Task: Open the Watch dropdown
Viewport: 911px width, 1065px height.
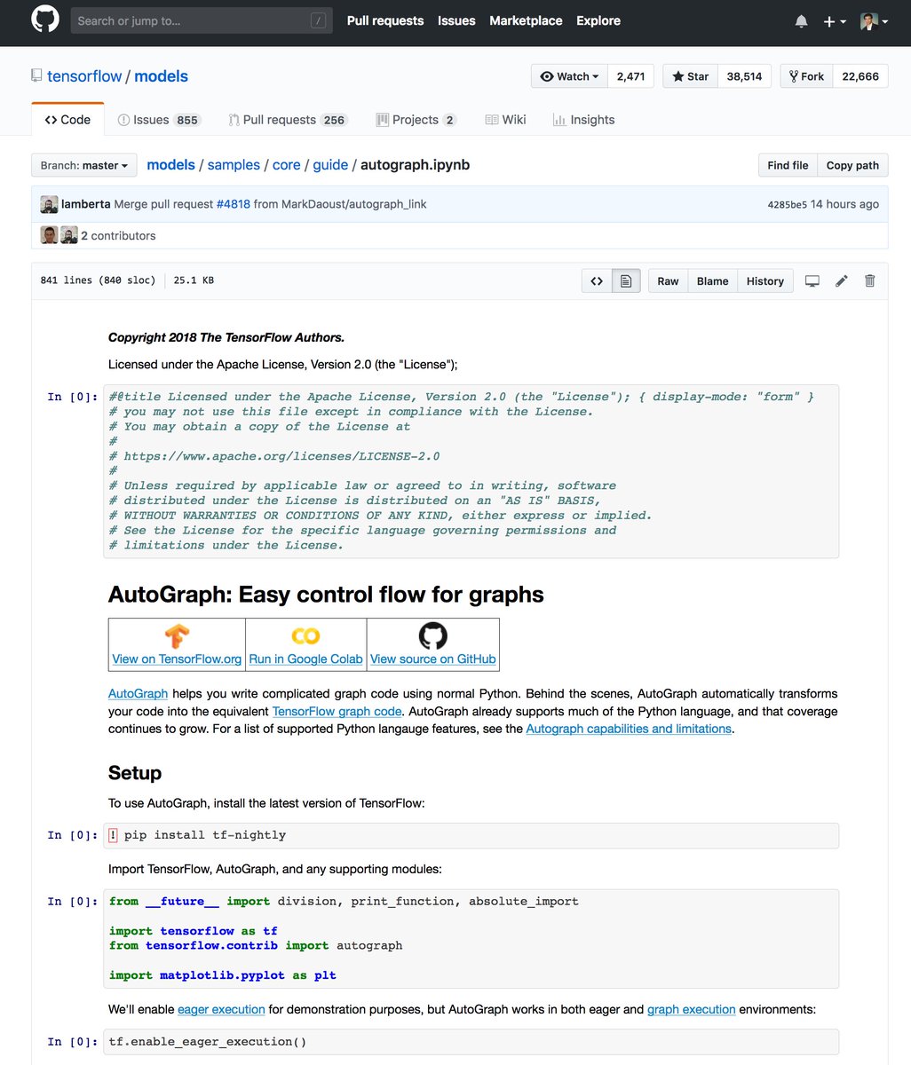Action: click(x=569, y=76)
